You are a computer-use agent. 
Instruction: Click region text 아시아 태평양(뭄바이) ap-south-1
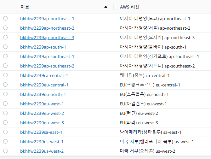[153, 47]
